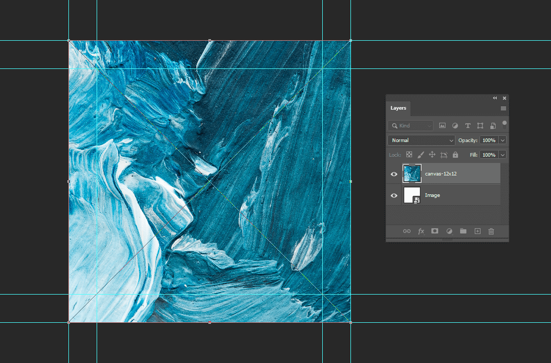551x363 pixels.
Task: Filter layers by adjustment layer icon
Action: tap(455, 125)
